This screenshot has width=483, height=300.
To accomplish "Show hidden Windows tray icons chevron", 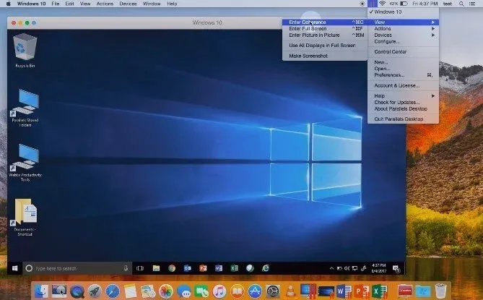I will (332, 268).
